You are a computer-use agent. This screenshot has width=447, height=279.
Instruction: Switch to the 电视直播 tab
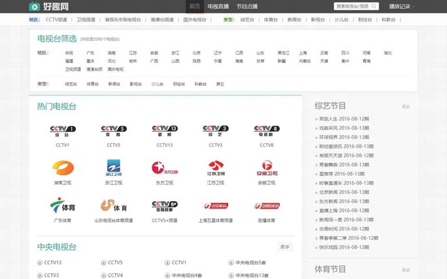pyautogui.click(x=218, y=6)
